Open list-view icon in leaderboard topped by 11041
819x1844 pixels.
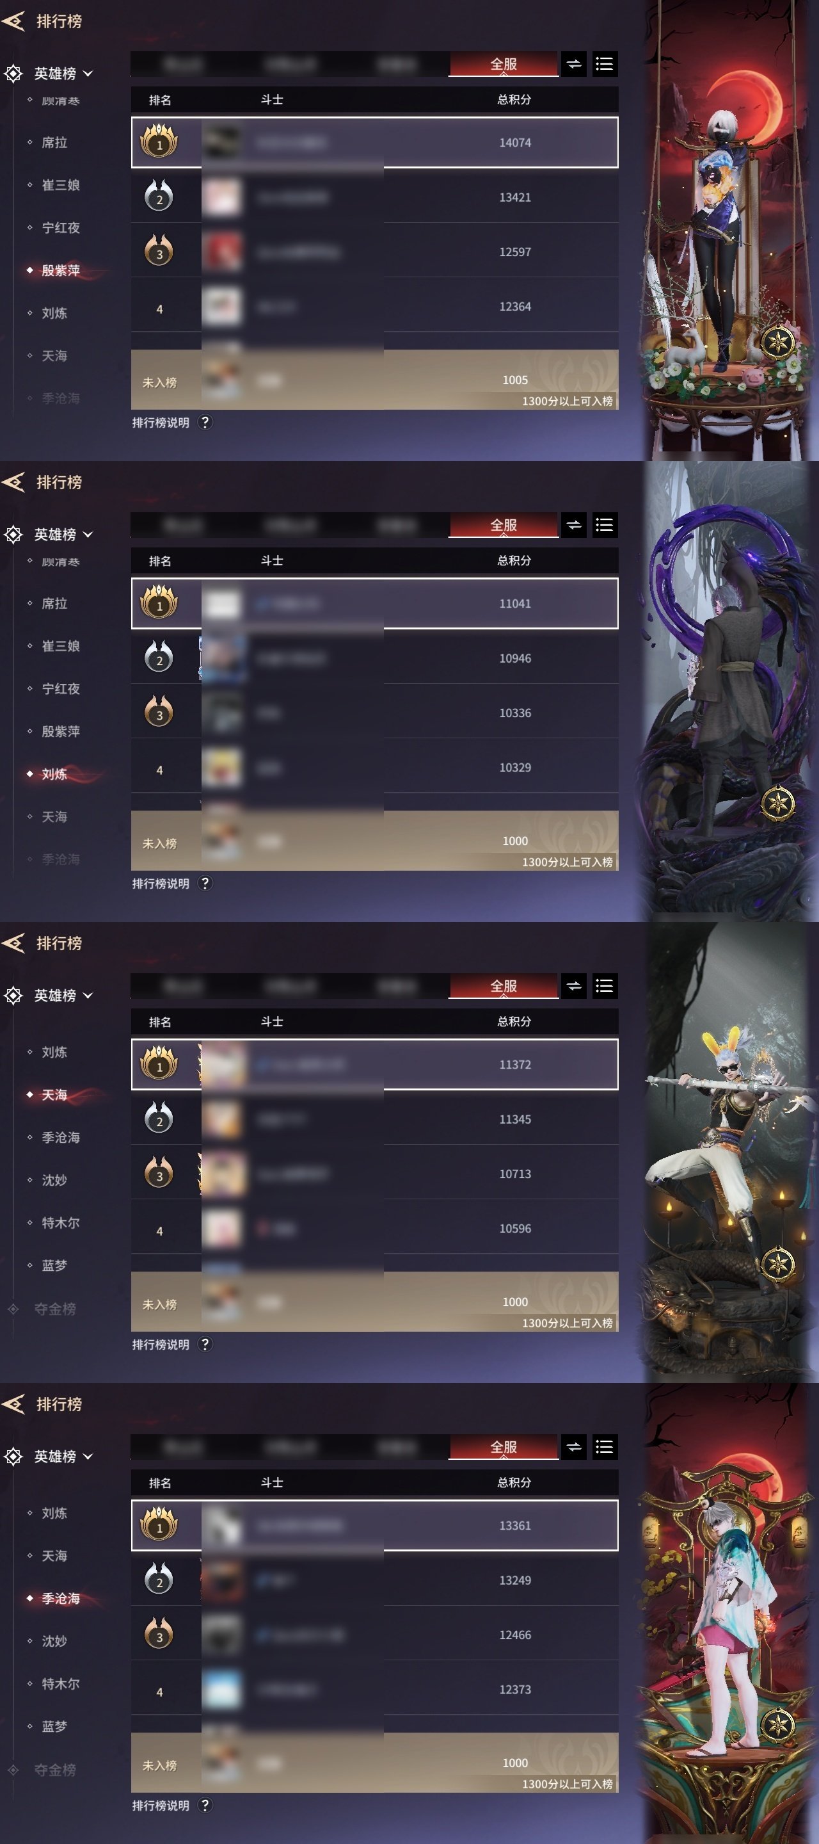[605, 526]
